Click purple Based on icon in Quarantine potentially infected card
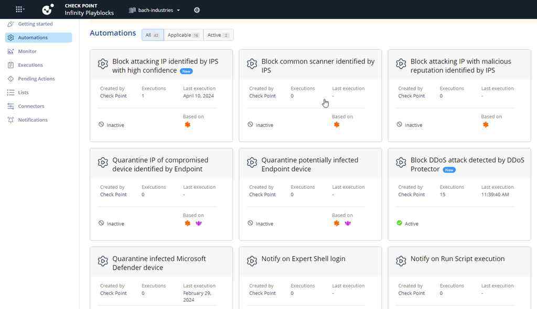 tap(348, 223)
